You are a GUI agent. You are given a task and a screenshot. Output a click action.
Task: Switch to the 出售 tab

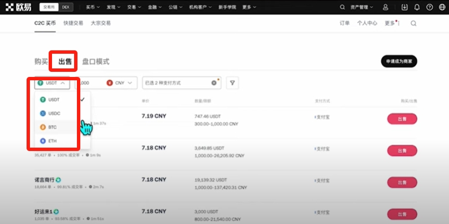65,62
